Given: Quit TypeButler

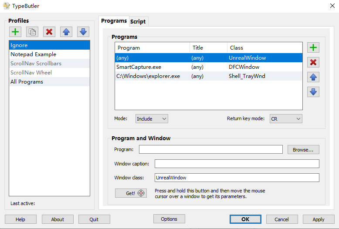Looking at the screenshot, I should coord(94,219).
